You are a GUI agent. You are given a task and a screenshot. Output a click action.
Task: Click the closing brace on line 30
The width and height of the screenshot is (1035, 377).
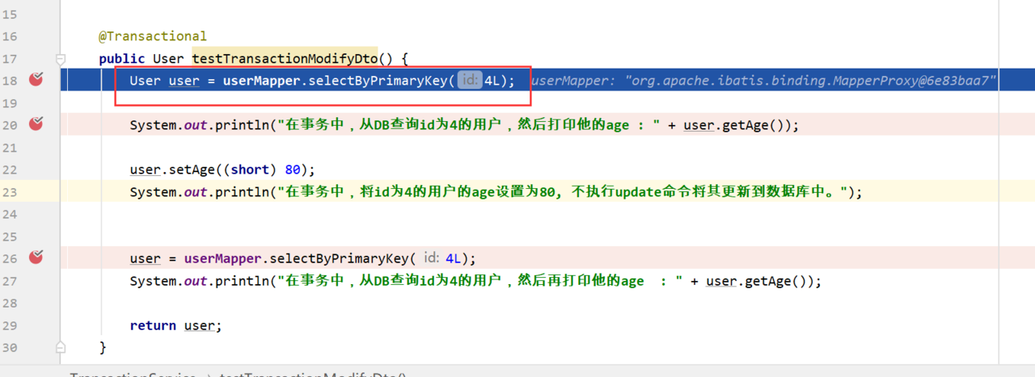103,347
